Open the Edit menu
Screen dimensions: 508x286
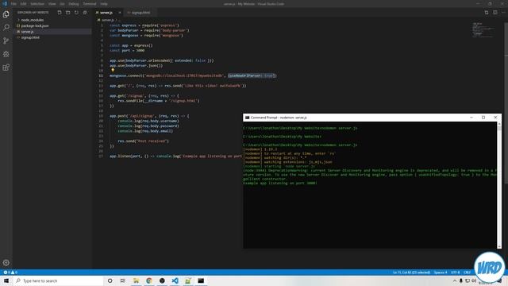23,4
